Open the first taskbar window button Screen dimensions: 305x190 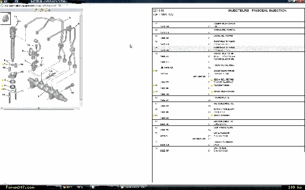point(69,187)
